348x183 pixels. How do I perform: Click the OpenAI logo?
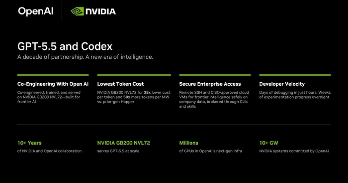point(36,11)
